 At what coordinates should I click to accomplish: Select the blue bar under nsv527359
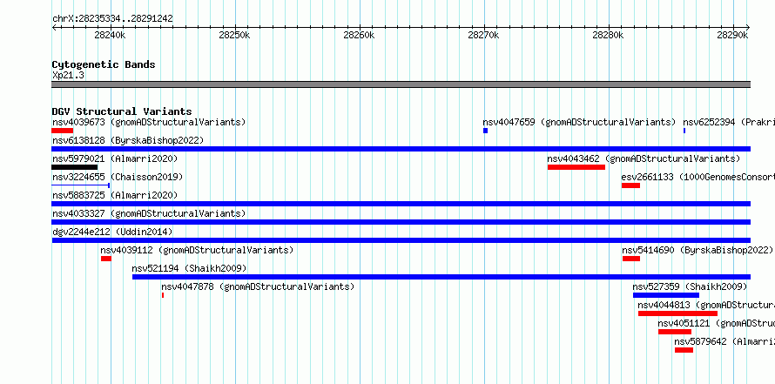[666, 295]
